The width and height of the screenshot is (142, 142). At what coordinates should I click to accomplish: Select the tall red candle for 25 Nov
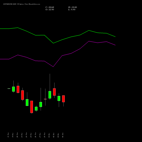(x=32, y=107)
